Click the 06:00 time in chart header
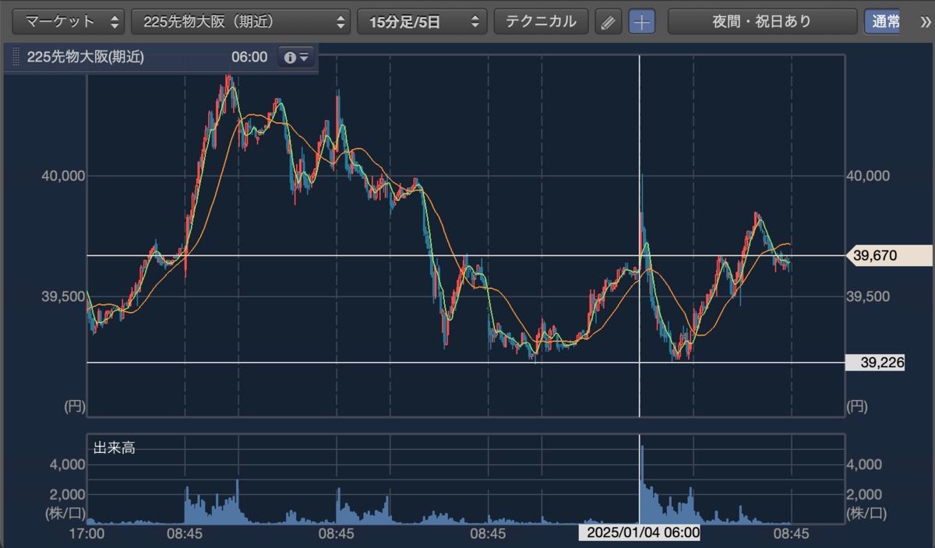This screenshot has height=548, width=935. click(x=249, y=57)
